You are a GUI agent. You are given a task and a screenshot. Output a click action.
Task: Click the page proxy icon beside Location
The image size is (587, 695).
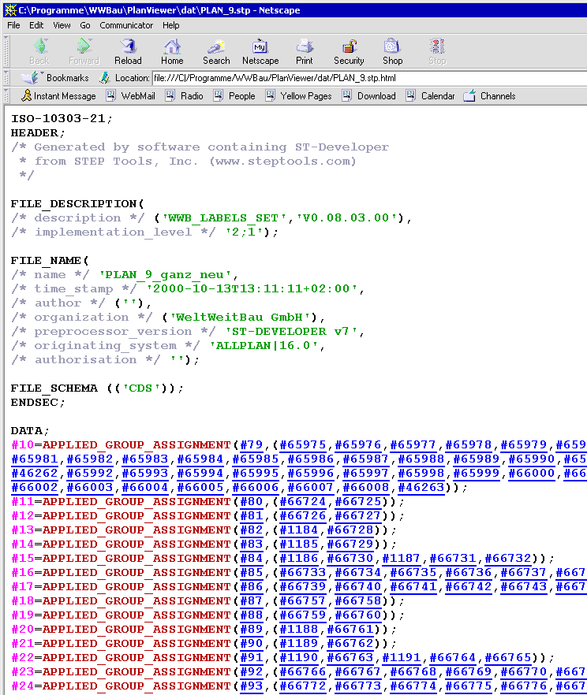(x=104, y=78)
